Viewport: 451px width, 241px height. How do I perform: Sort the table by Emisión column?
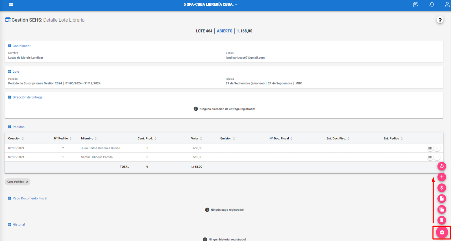[228, 139]
